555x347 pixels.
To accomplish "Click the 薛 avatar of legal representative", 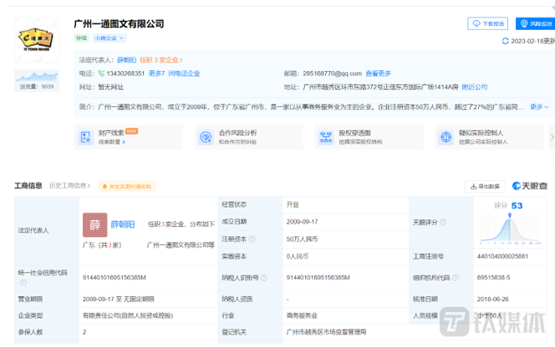I will click(94, 225).
